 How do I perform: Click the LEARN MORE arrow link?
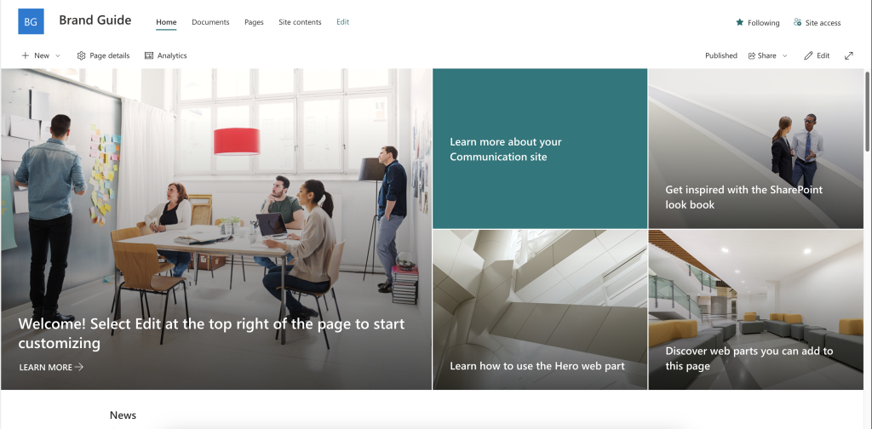51,367
